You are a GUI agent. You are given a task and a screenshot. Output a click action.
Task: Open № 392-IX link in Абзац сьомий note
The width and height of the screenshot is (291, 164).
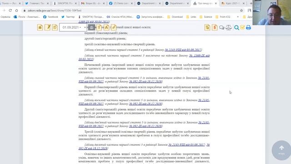(x=145, y=82)
